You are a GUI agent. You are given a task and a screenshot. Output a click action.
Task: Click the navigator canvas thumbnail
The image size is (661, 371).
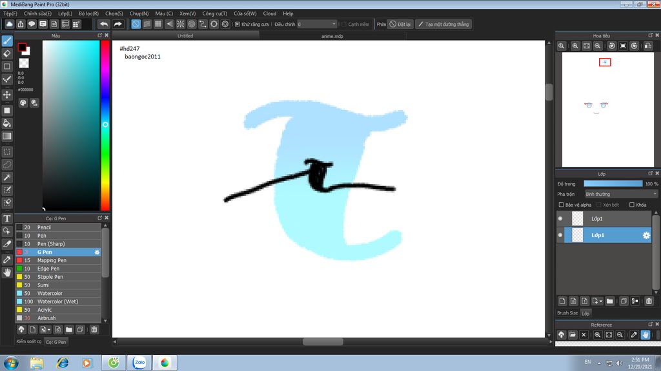click(x=607, y=109)
